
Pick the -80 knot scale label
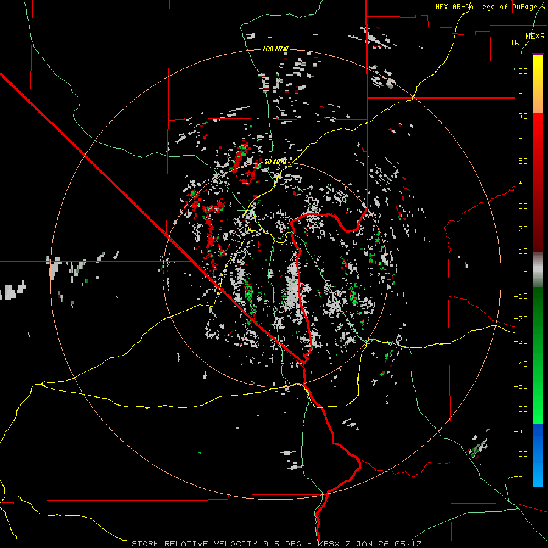[521, 454]
